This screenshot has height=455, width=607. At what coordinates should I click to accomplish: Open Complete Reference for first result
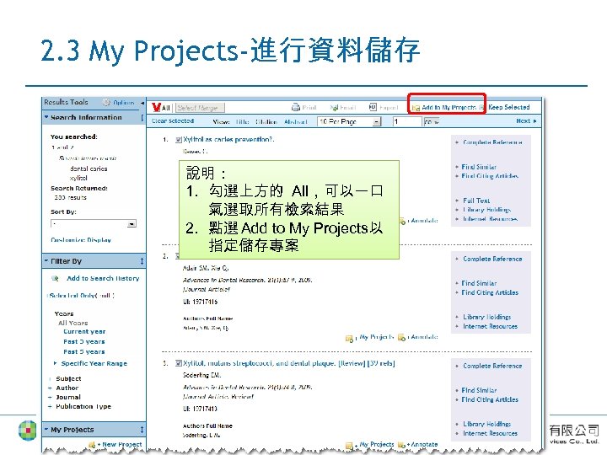(492, 142)
